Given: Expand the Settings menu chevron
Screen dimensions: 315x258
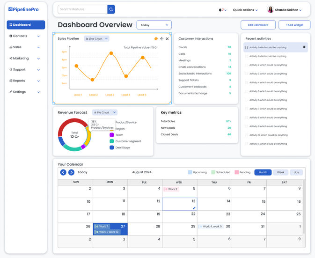Looking at the screenshot, I should [38, 92].
